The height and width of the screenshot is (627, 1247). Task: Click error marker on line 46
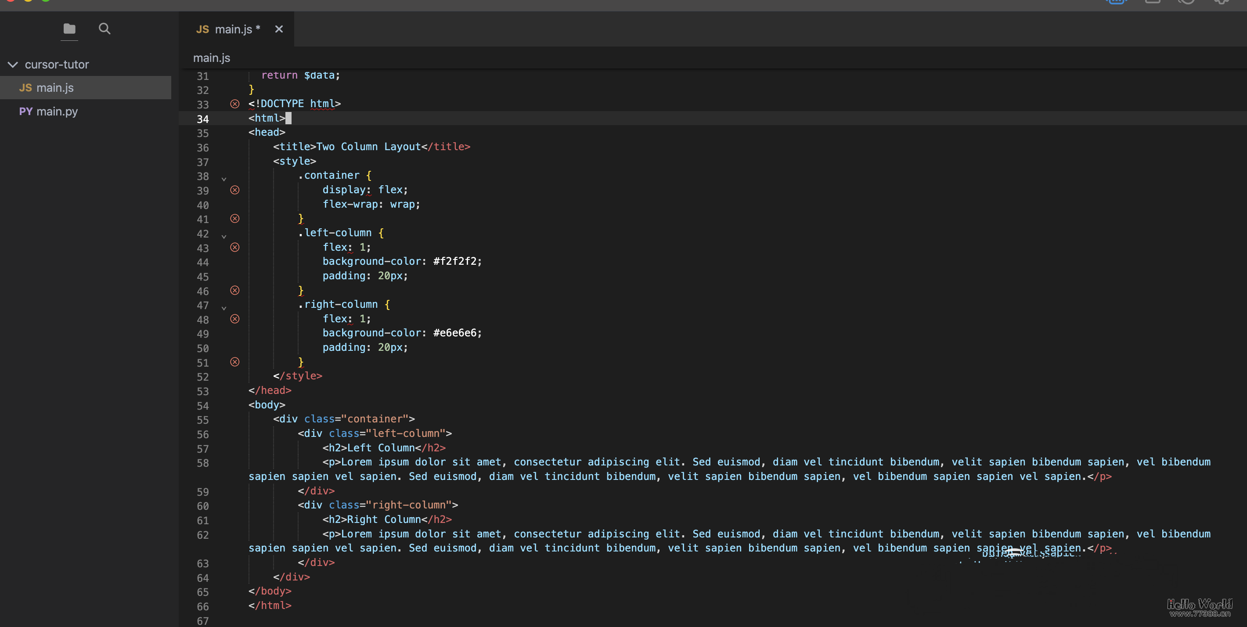235,290
